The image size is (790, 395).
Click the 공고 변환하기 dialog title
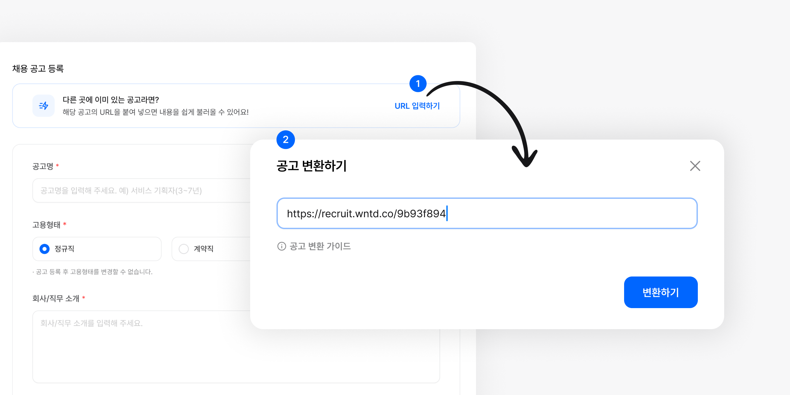pyautogui.click(x=311, y=166)
